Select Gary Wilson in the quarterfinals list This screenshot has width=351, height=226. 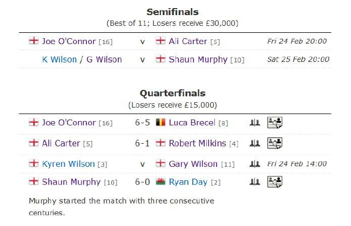194,164
